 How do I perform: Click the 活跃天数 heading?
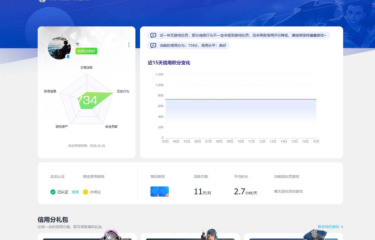(201, 177)
